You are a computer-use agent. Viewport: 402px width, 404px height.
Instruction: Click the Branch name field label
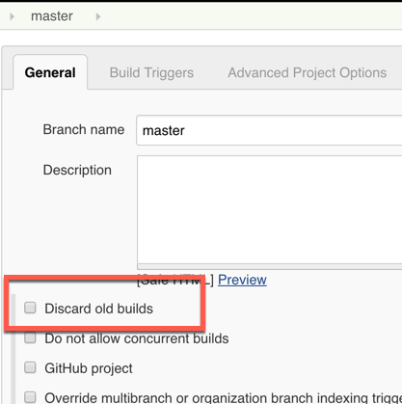[84, 129]
